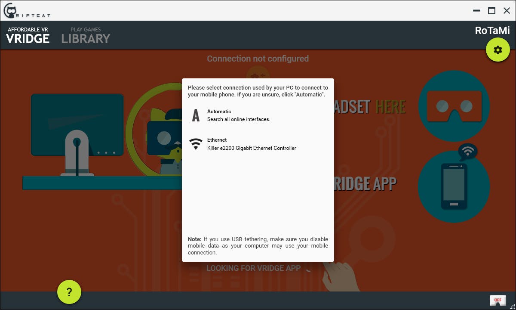Minimize the Riftcat window
This screenshot has width=516, height=310.
pos(476,11)
